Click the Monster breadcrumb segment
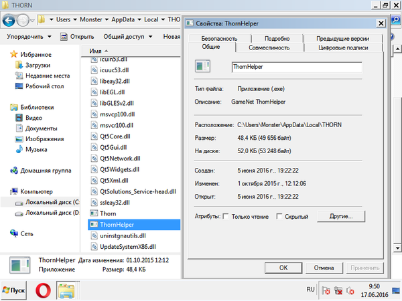The height and width of the screenshot is (301, 402). click(x=91, y=19)
